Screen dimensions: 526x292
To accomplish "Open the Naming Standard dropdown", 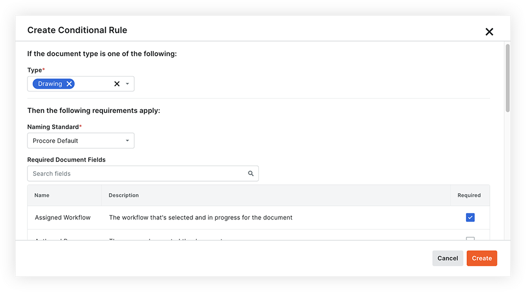I will 80,141.
